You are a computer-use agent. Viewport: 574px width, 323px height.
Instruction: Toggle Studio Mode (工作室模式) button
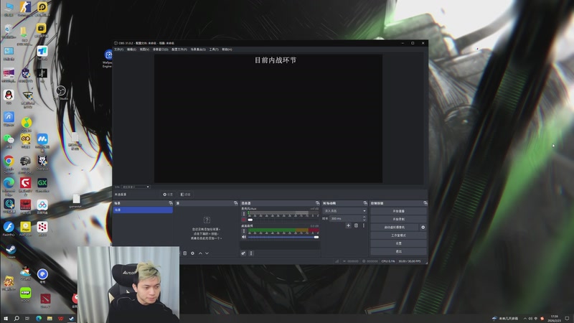pyautogui.click(x=398, y=235)
